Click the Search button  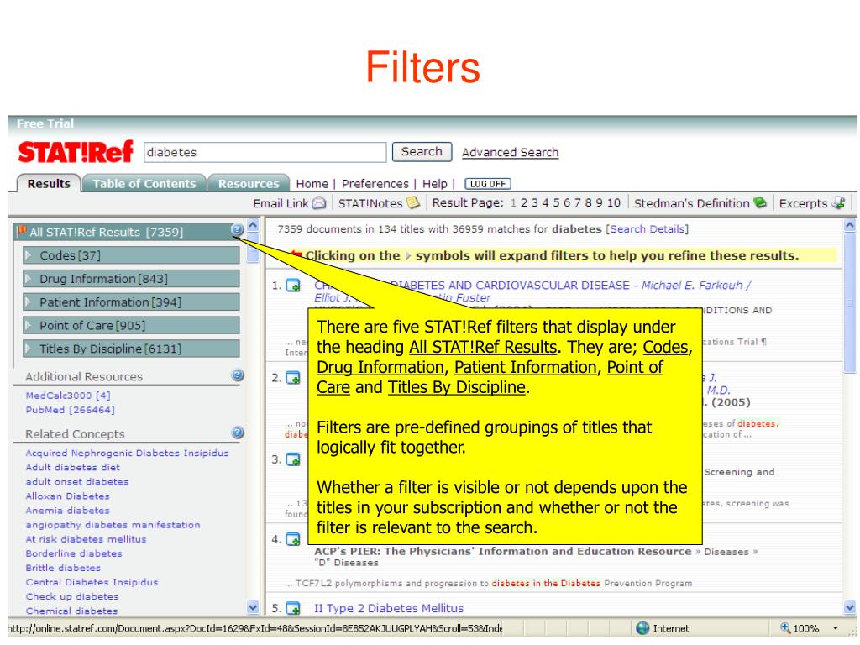422,152
